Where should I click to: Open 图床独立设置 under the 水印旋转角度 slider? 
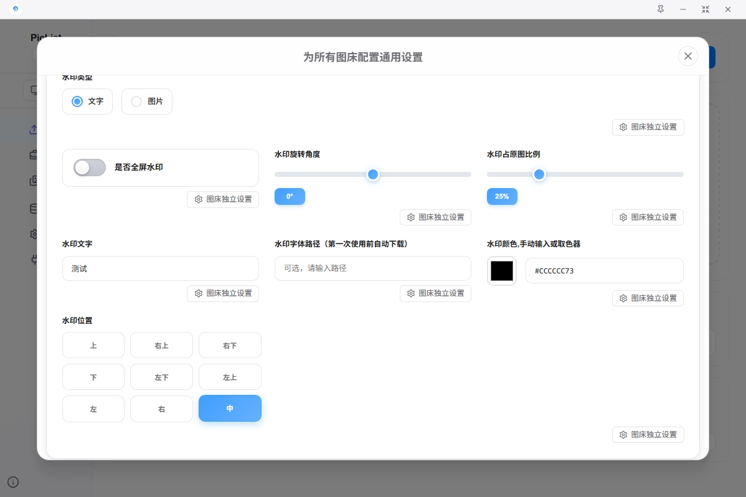pyautogui.click(x=435, y=217)
